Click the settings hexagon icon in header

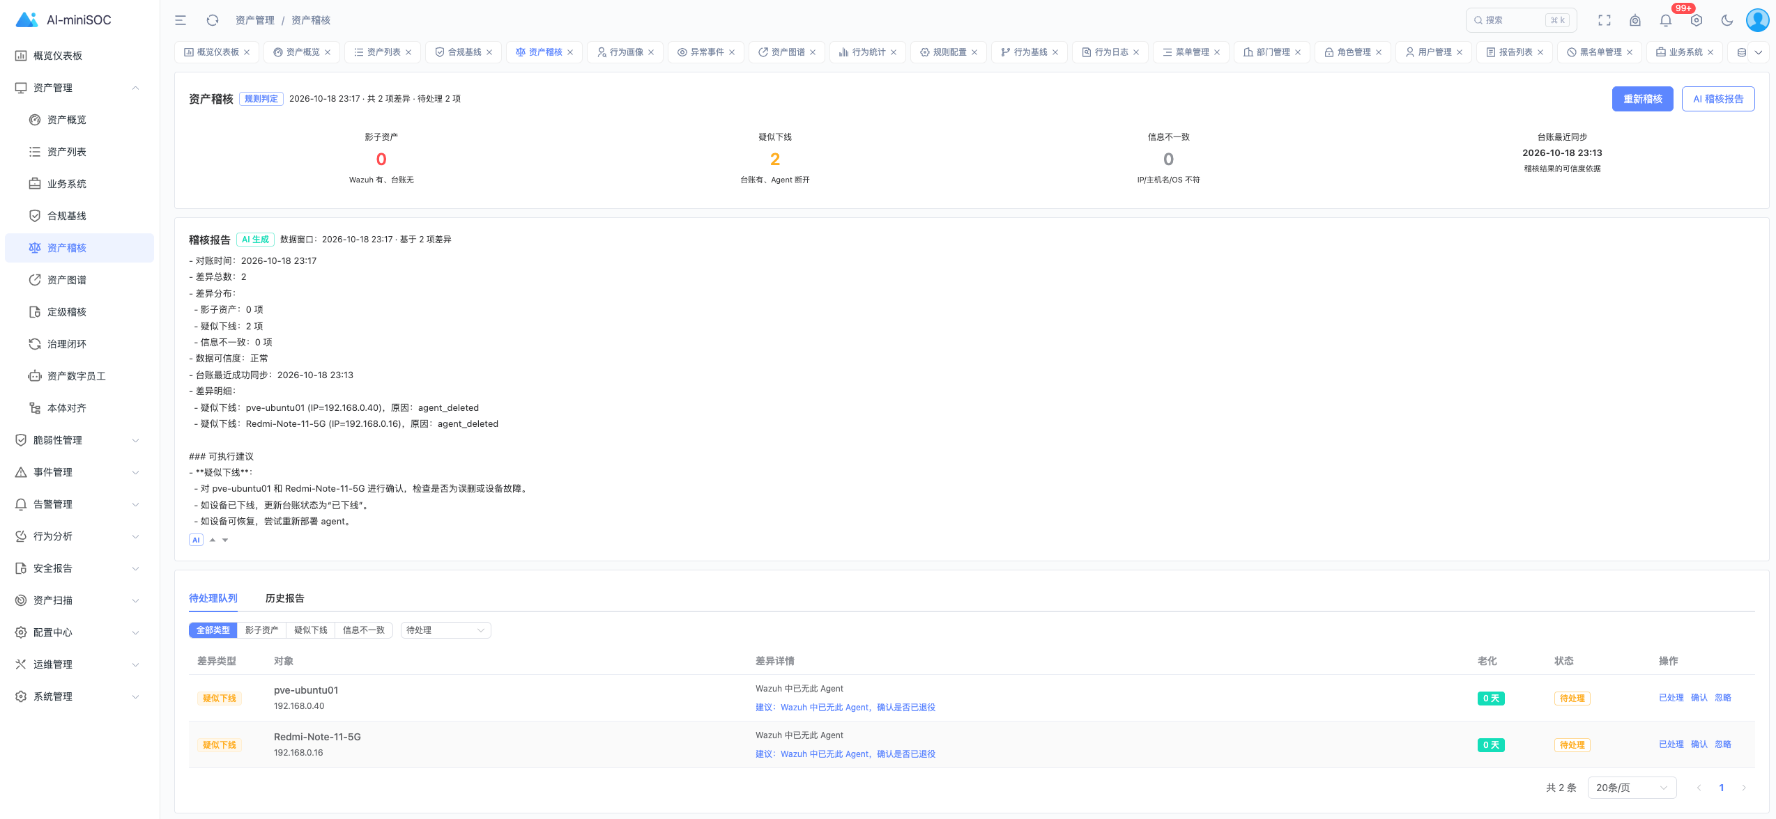1697,20
